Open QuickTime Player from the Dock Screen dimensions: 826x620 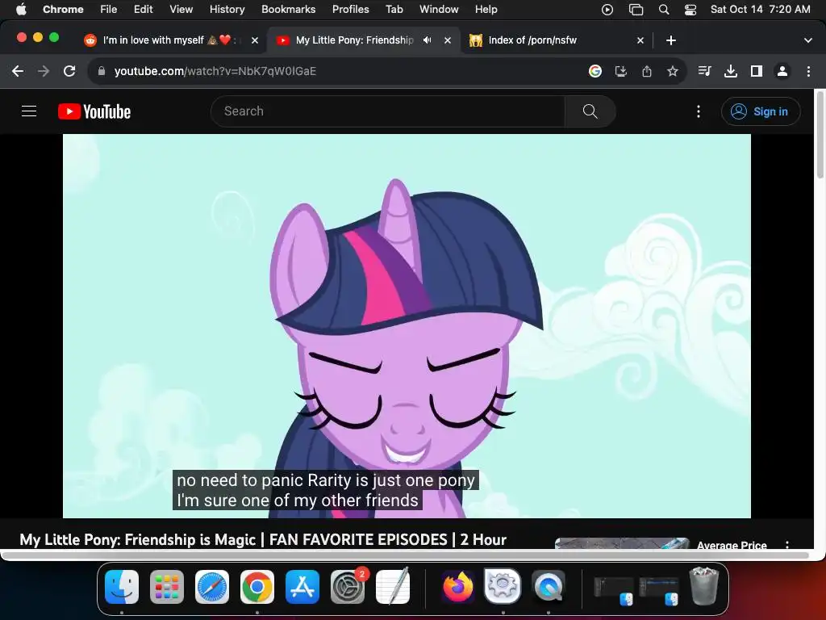[x=548, y=587]
